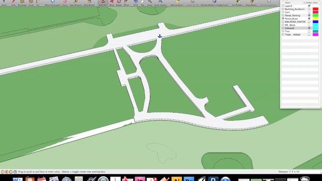
Task: Select the Eraser tool
Action: tap(65, 3)
